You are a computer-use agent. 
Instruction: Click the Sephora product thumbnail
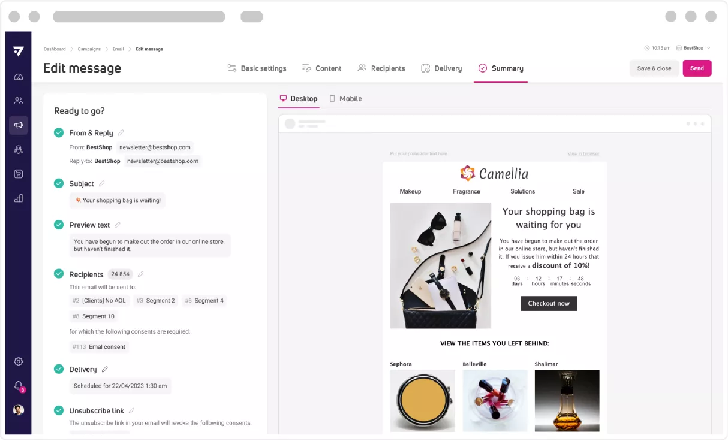(422, 400)
